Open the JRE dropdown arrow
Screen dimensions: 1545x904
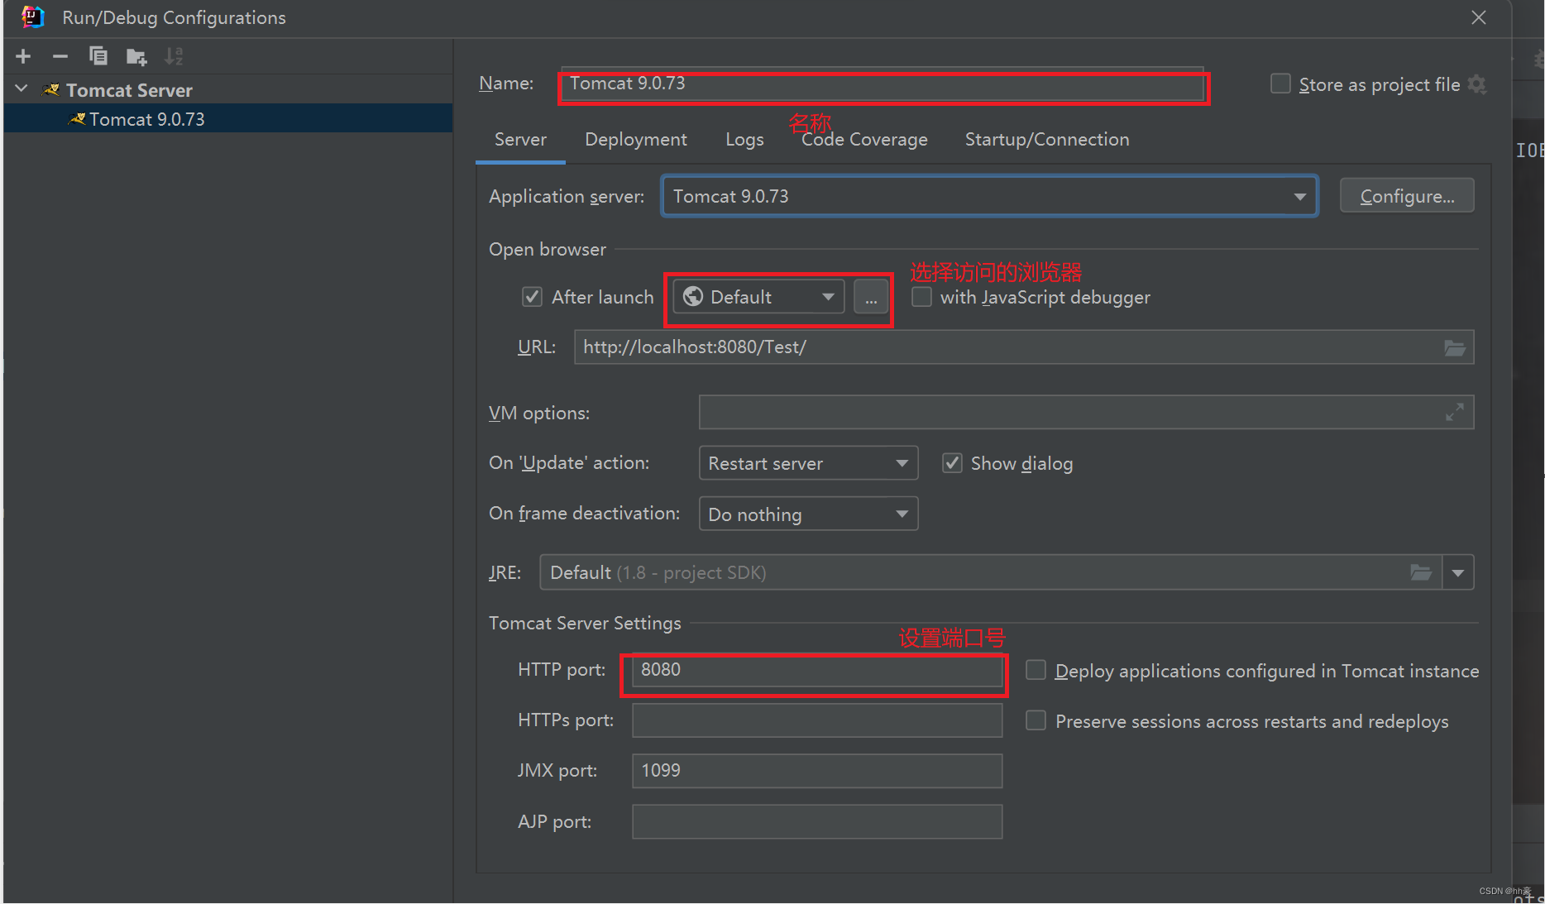click(1457, 572)
